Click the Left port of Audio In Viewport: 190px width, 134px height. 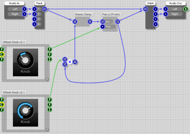(15, 9)
